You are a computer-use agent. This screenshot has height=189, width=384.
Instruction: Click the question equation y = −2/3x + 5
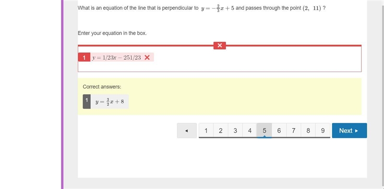click(x=217, y=8)
